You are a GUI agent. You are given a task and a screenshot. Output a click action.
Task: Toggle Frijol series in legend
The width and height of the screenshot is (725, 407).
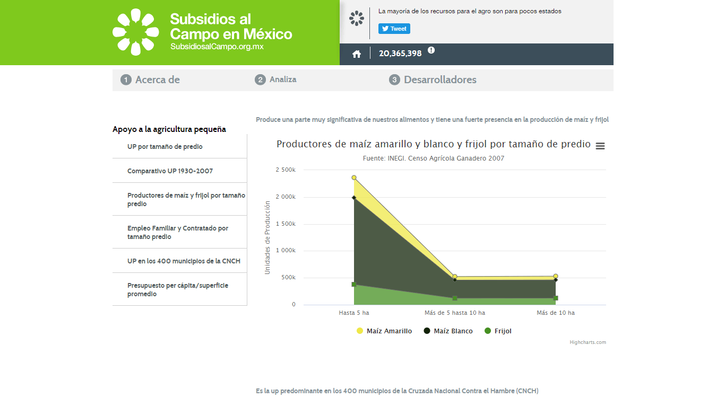498,331
